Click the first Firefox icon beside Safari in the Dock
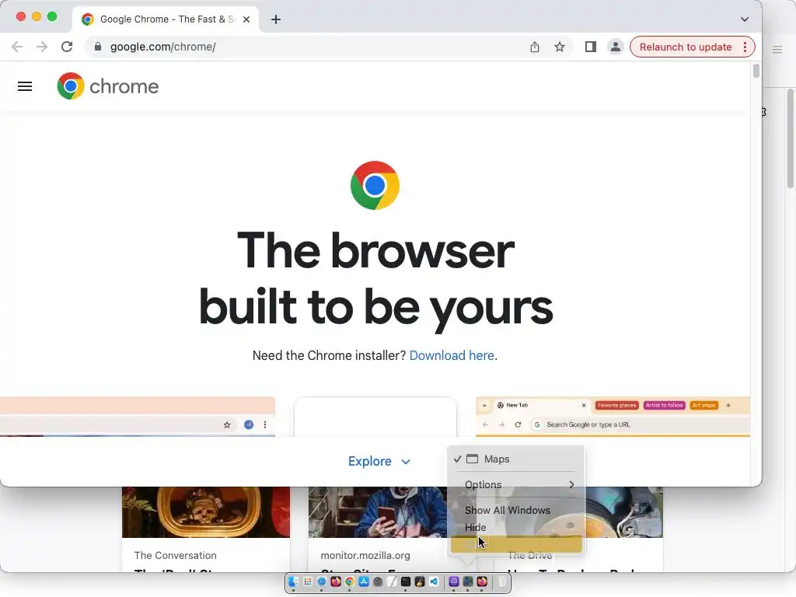 [336, 581]
